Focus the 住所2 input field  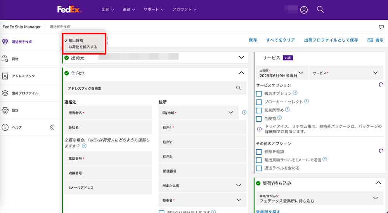pos(203,142)
